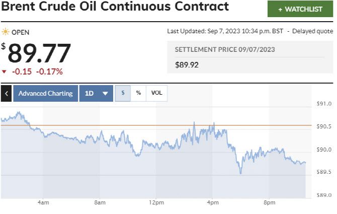Click the sun icon beside OPEN
337x214 pixels.
pyautogui.click(x=6, y=32)
